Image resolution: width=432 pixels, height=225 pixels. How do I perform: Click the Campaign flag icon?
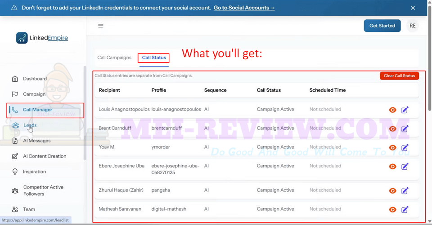click(x=15, y=94)
